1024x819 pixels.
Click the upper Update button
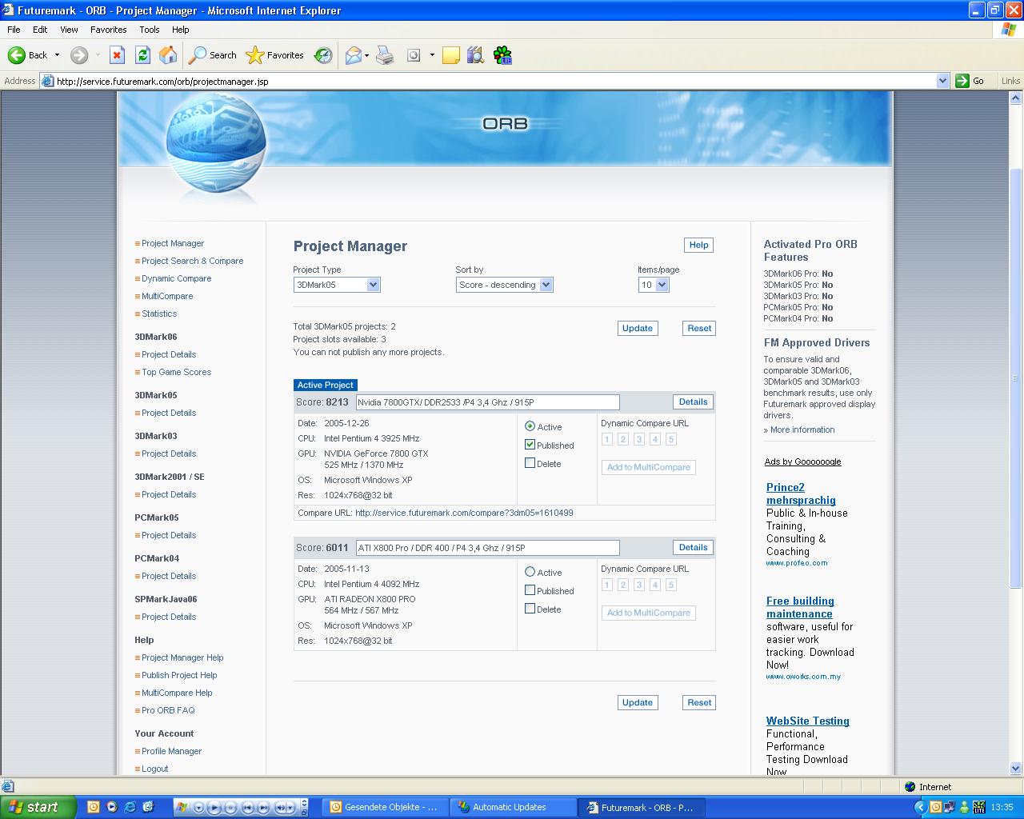638,328
